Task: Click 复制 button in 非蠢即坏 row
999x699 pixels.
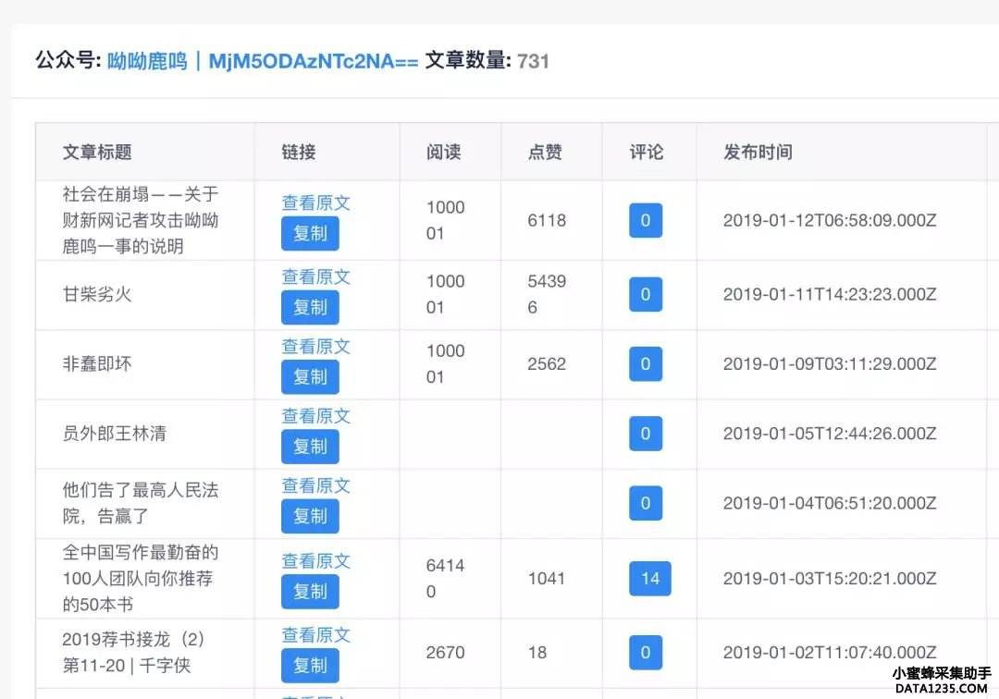Action: tap(310, 377)
